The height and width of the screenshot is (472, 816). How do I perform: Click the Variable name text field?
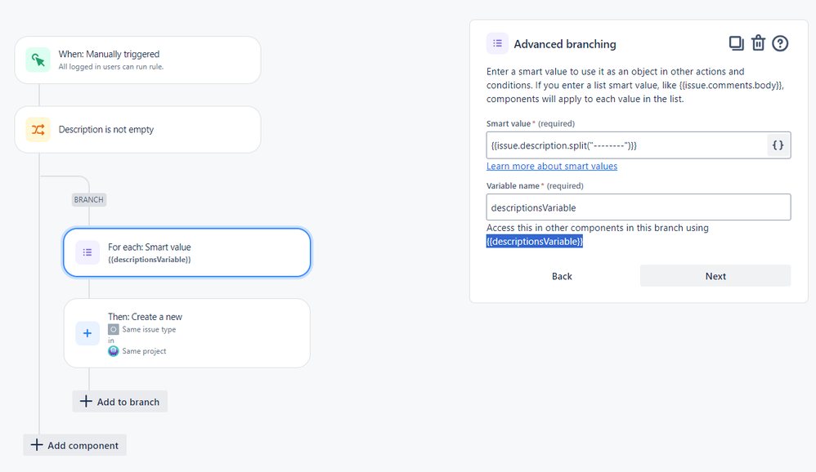tap(639, 207)
